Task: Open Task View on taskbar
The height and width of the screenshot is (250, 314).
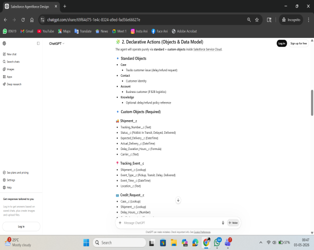Action: pos(152,242)
